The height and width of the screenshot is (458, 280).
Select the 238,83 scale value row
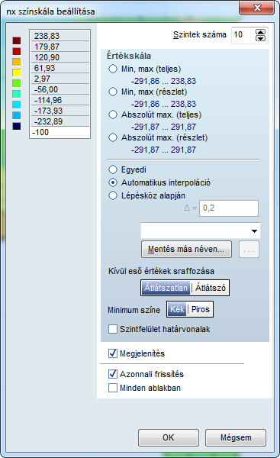[60, 36]
